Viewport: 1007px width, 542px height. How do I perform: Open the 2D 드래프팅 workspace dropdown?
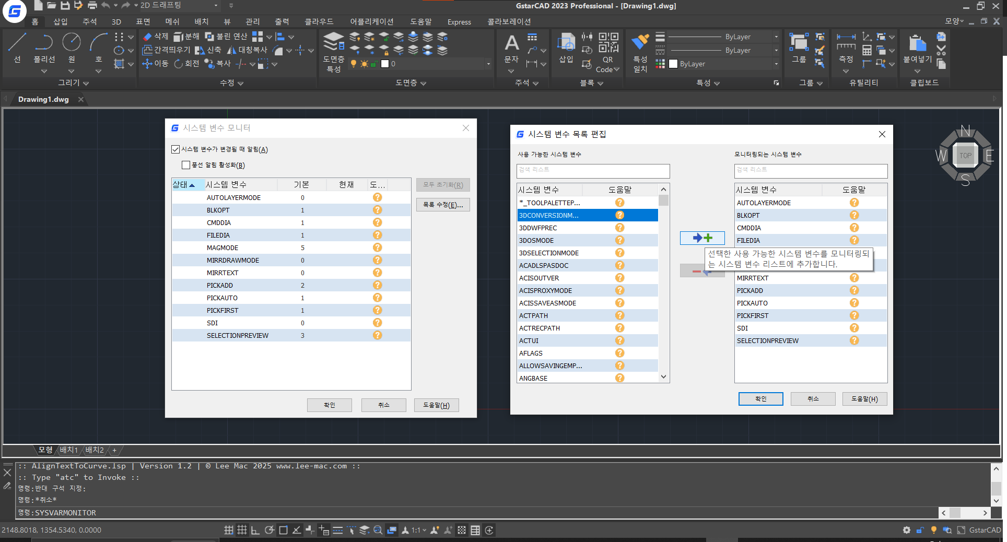pos(216,5)
